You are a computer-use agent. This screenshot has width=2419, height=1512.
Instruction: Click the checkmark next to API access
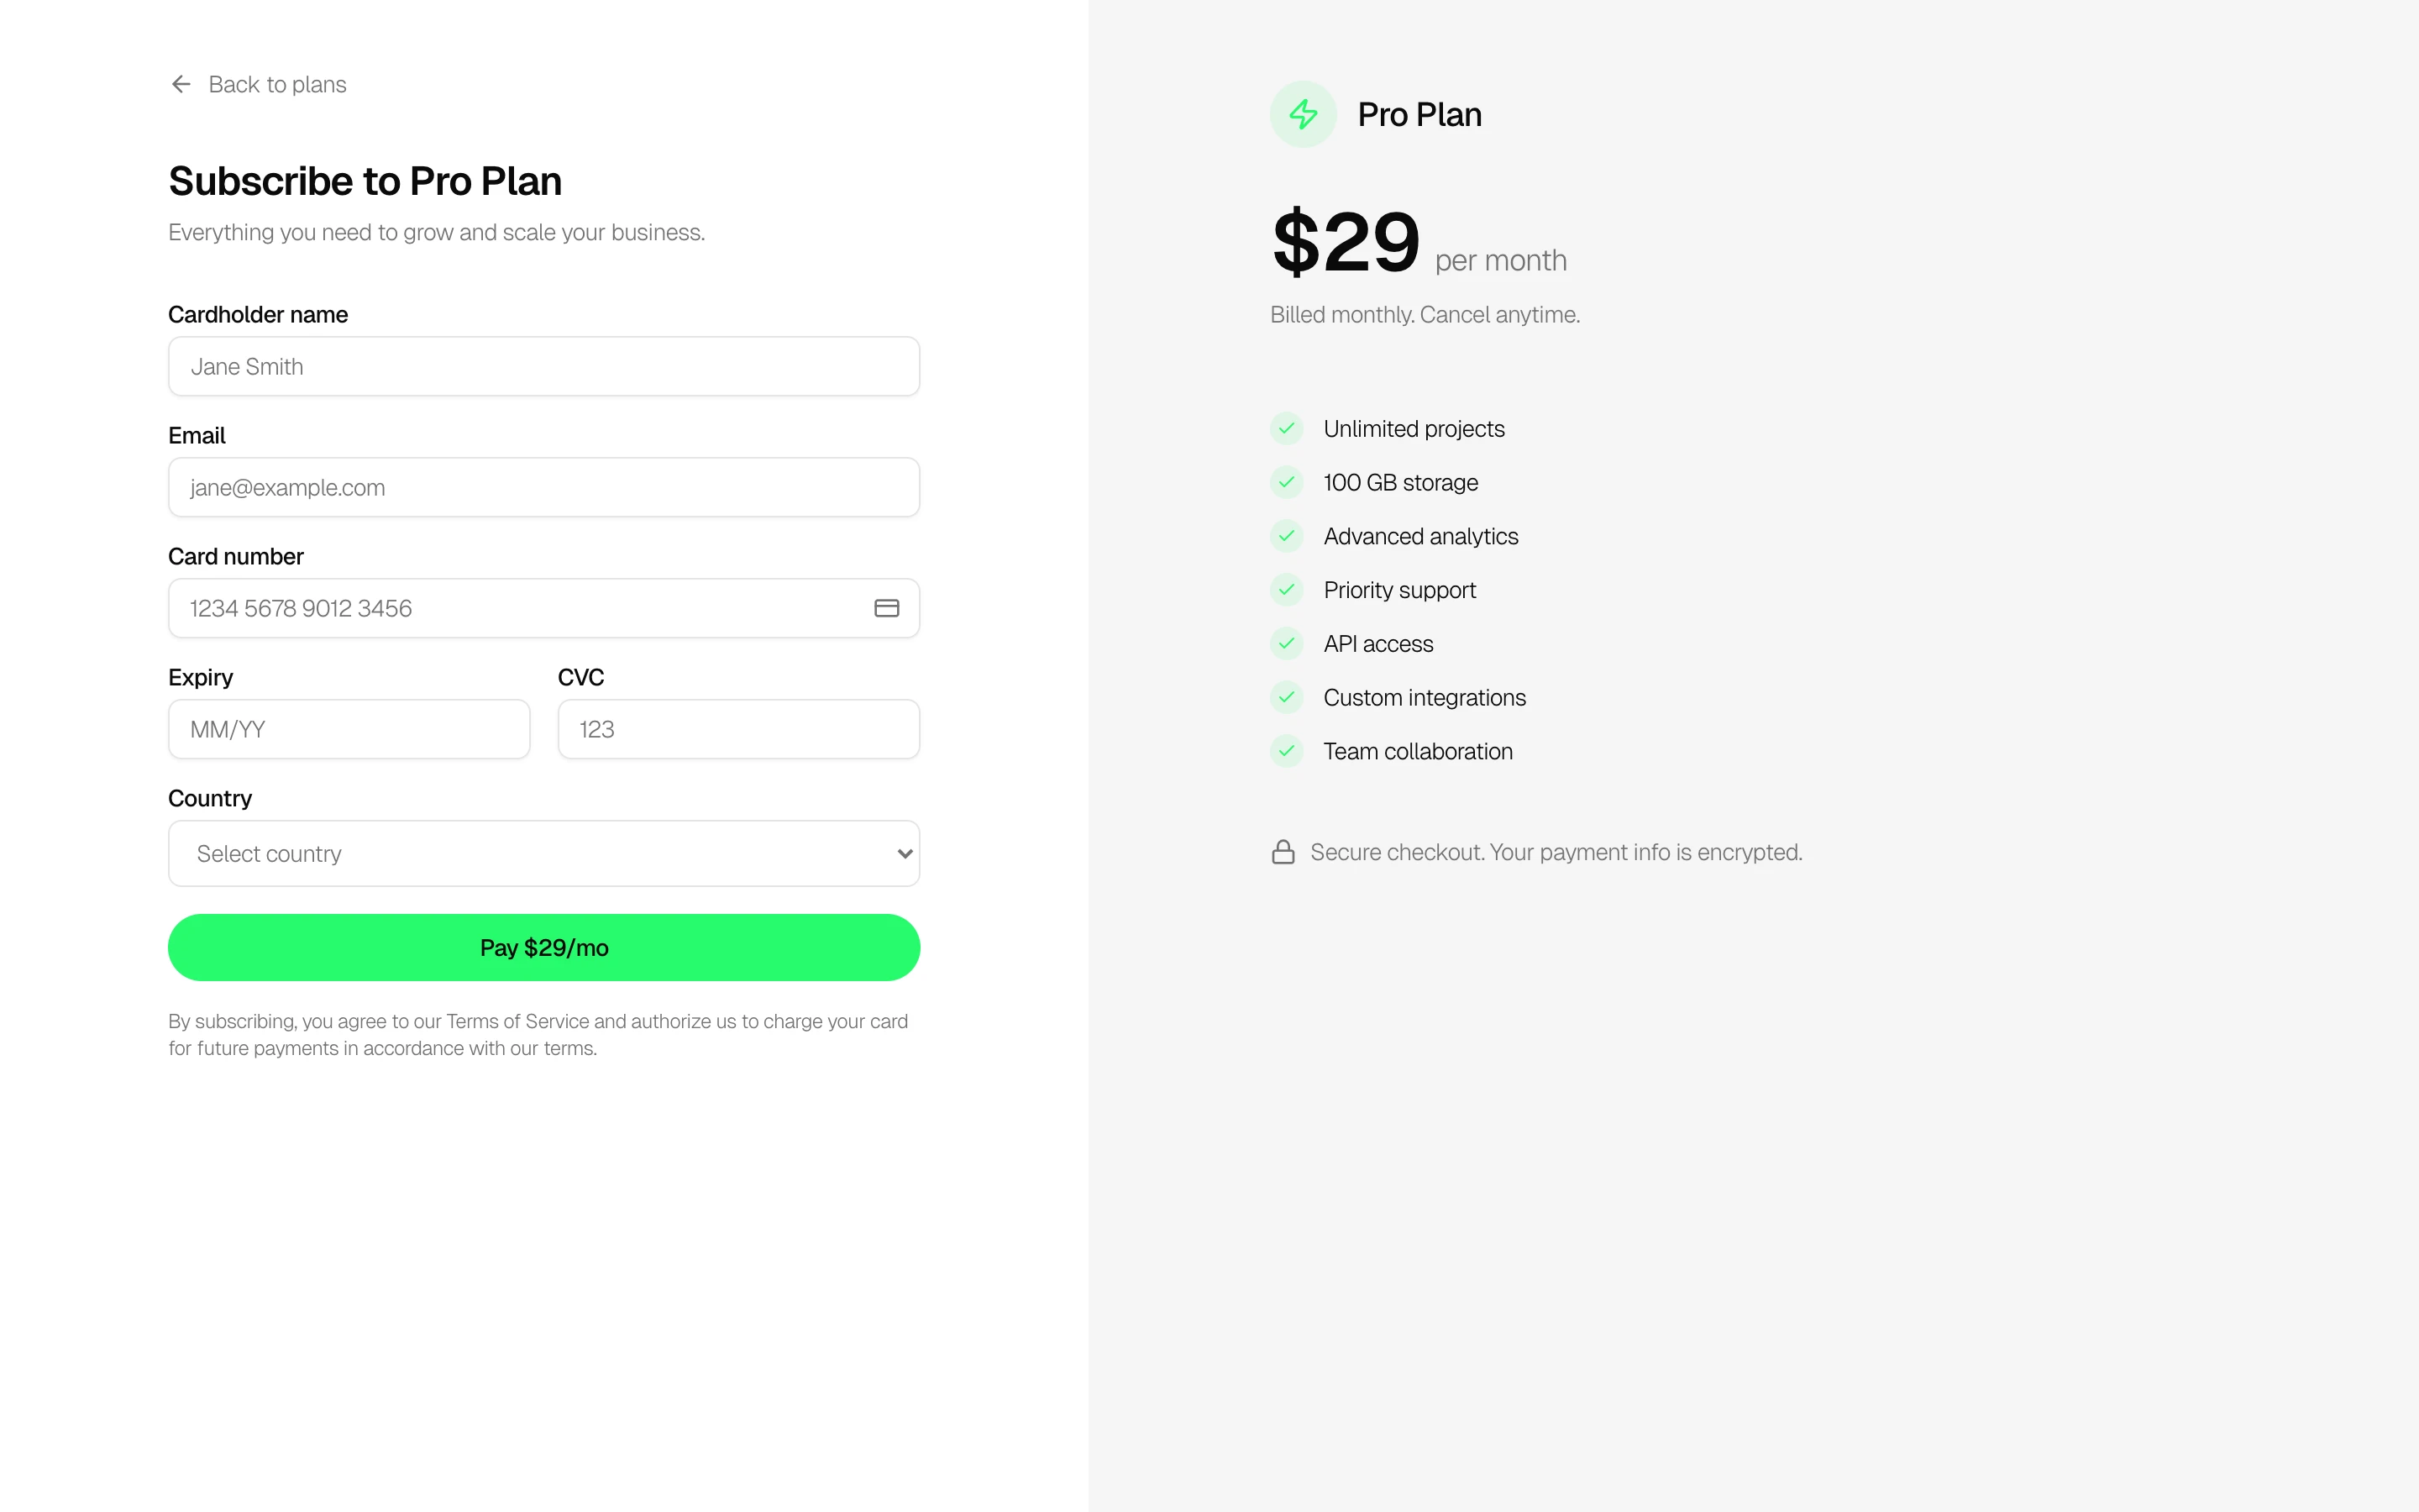(x=1287, y=644)
